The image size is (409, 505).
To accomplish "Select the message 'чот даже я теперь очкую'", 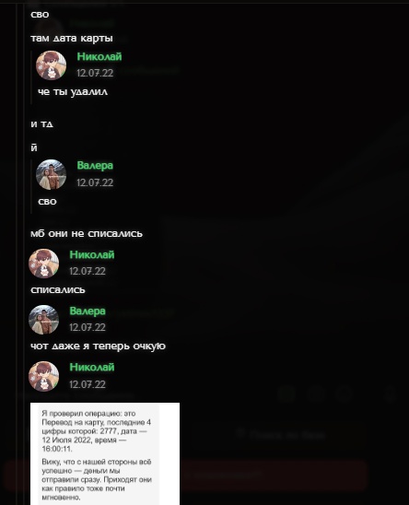I will (x=98, y=346).
